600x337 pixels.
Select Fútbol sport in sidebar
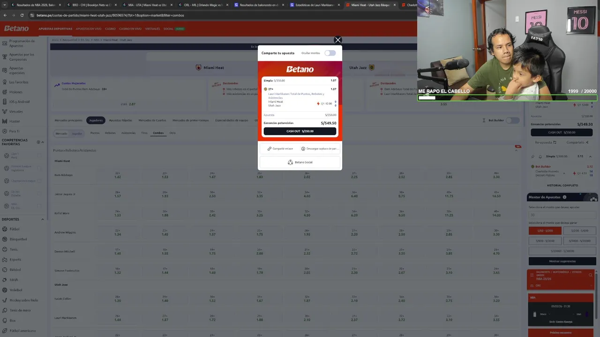(x=14, y=229)
